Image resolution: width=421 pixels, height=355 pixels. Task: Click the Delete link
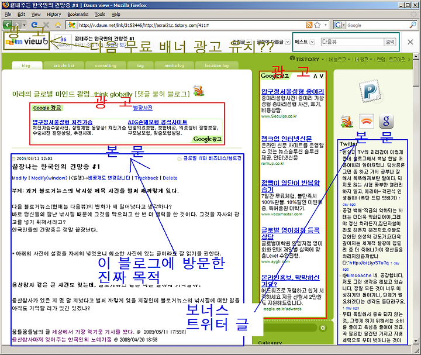pyautogui.click(x=170, y=178)
